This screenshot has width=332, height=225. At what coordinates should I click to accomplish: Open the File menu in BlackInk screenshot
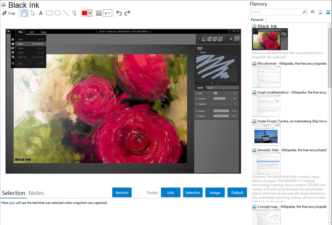click(21, 32)
